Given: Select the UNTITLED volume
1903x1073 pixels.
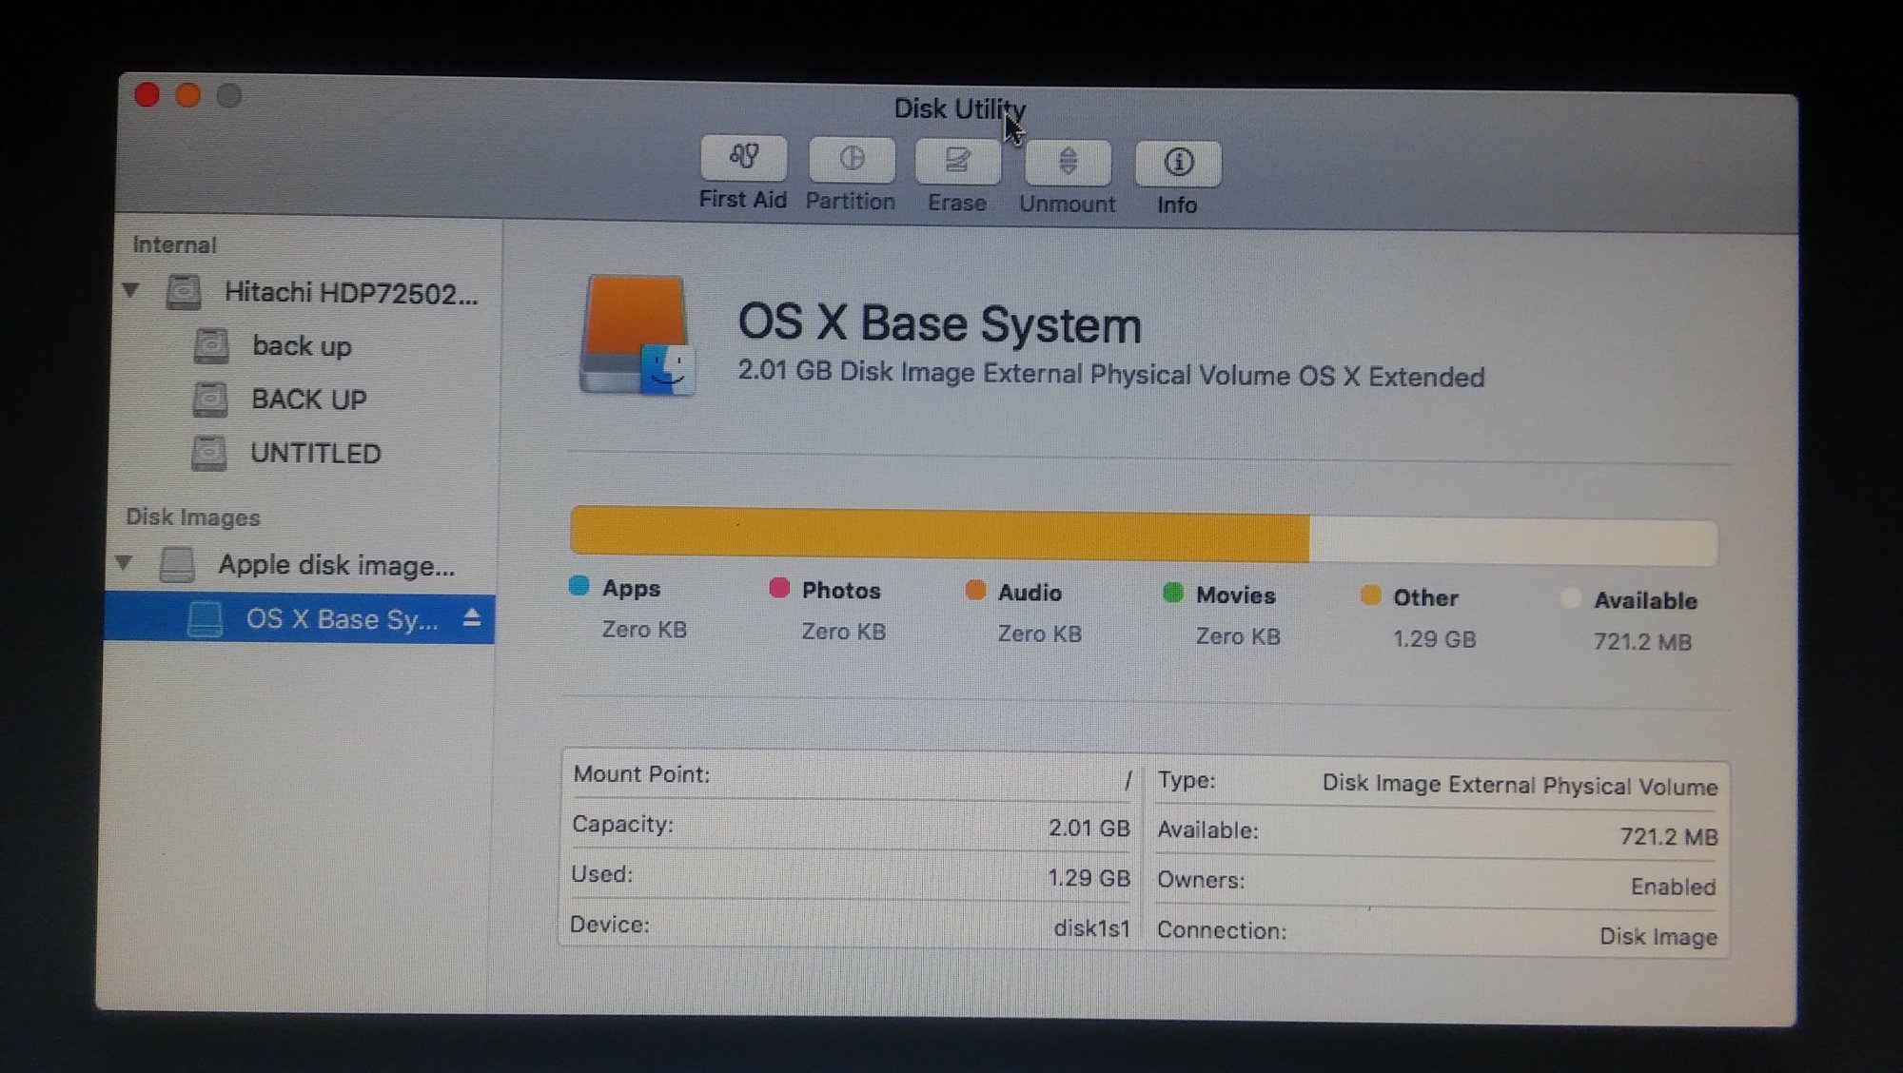Looking at the screenshot, I should (315, 454).
